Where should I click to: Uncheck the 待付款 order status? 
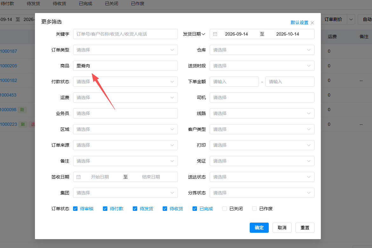(105, 209)
